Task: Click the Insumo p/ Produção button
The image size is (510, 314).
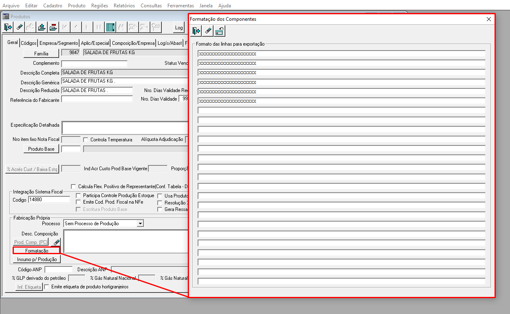Action: tap(37, 259)
